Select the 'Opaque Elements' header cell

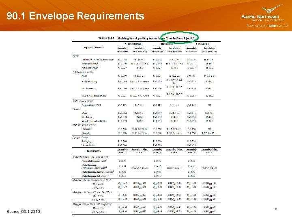click(x=94, y=47)
